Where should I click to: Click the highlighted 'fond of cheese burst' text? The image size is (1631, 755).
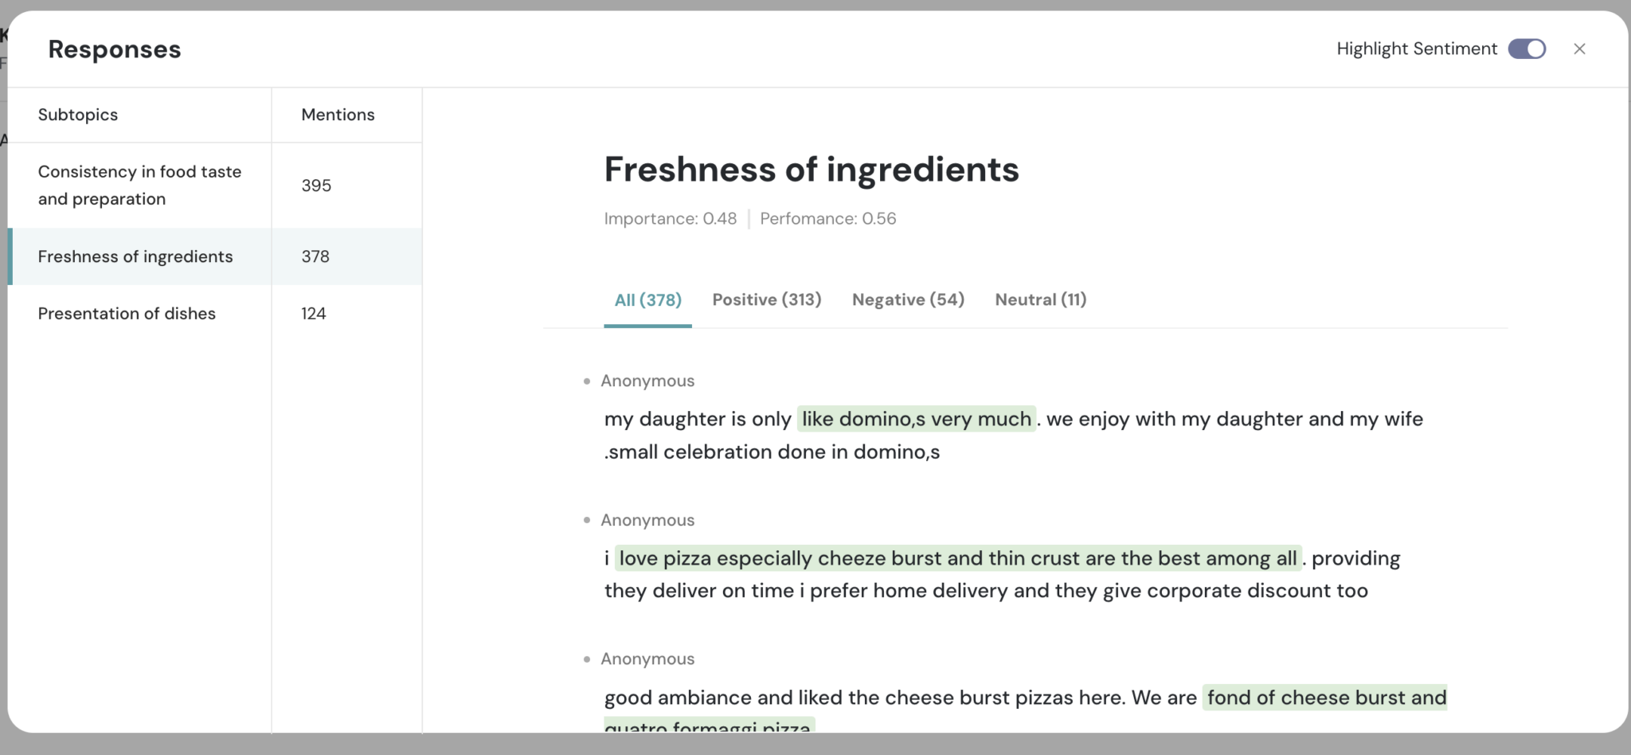tap(1326, 697)
